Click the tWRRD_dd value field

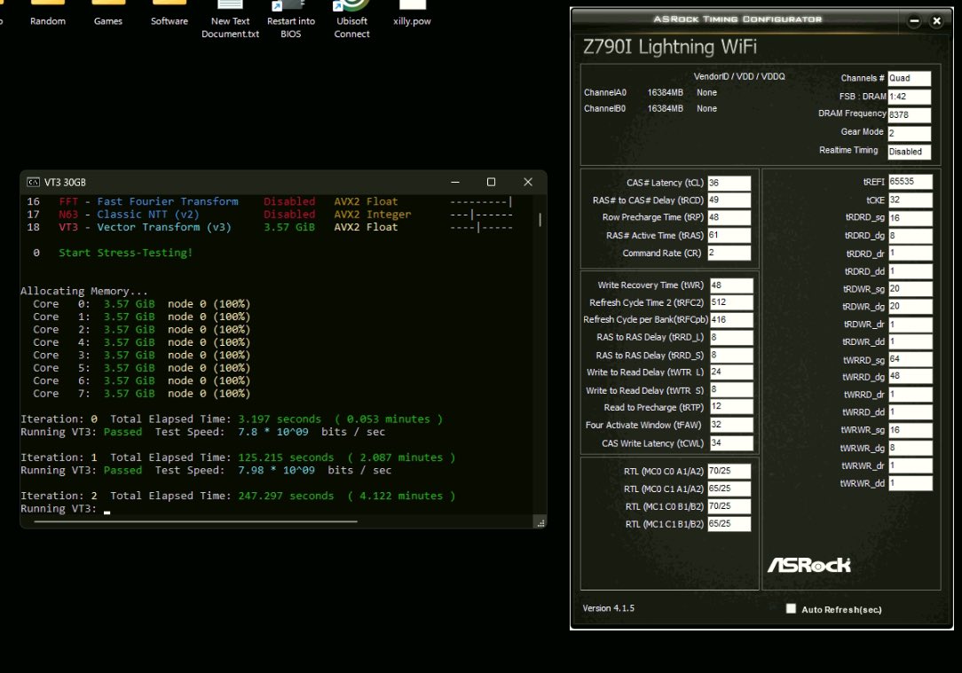pos(911,412)
